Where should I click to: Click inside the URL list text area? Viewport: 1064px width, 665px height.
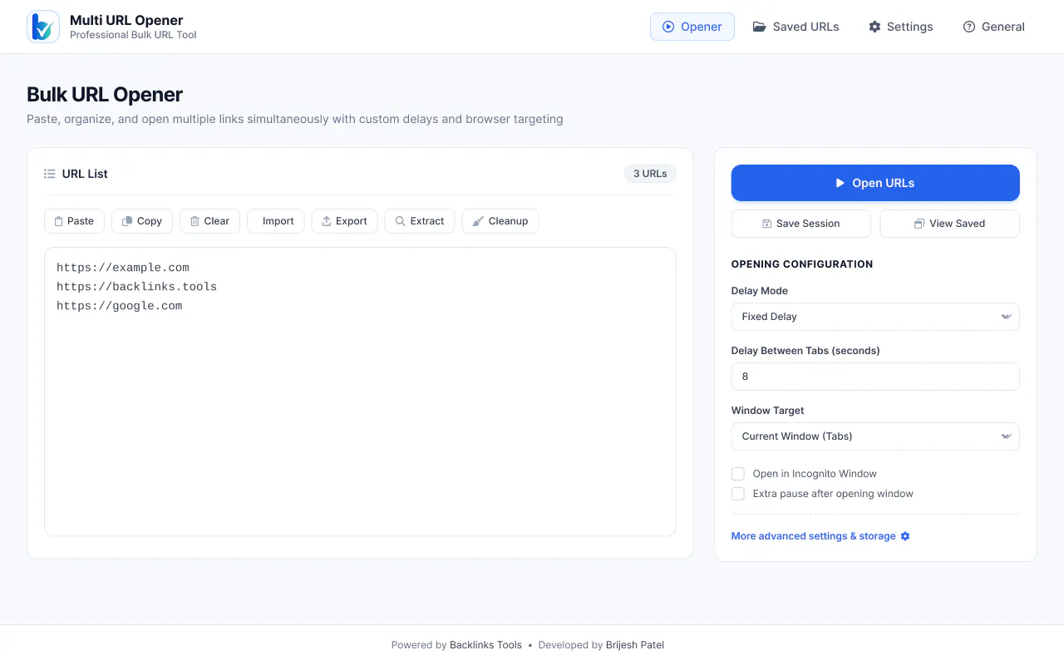click(x=360, y=392)
